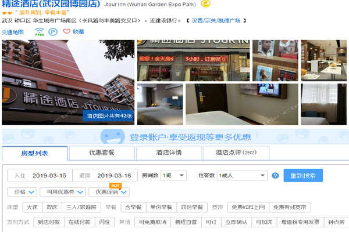349x232 pixels.
Task: Click the 精途酒店(武汉园博园店) hotel title
Action: point(51,4)
